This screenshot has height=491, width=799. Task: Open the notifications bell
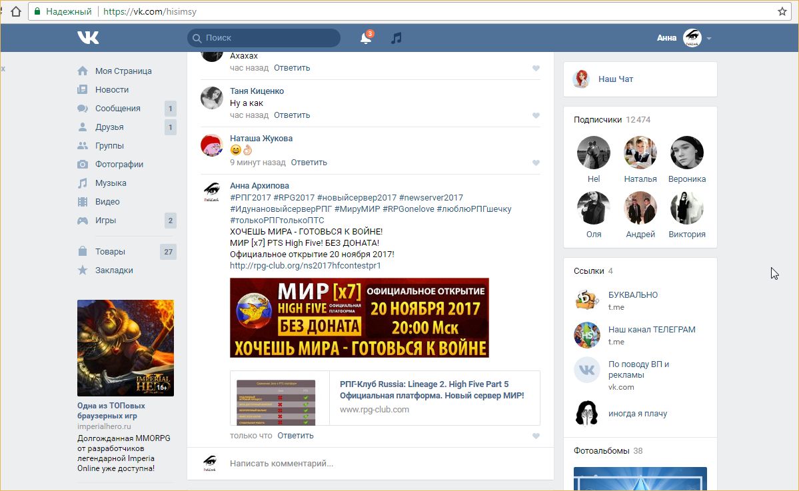point(366,39)
